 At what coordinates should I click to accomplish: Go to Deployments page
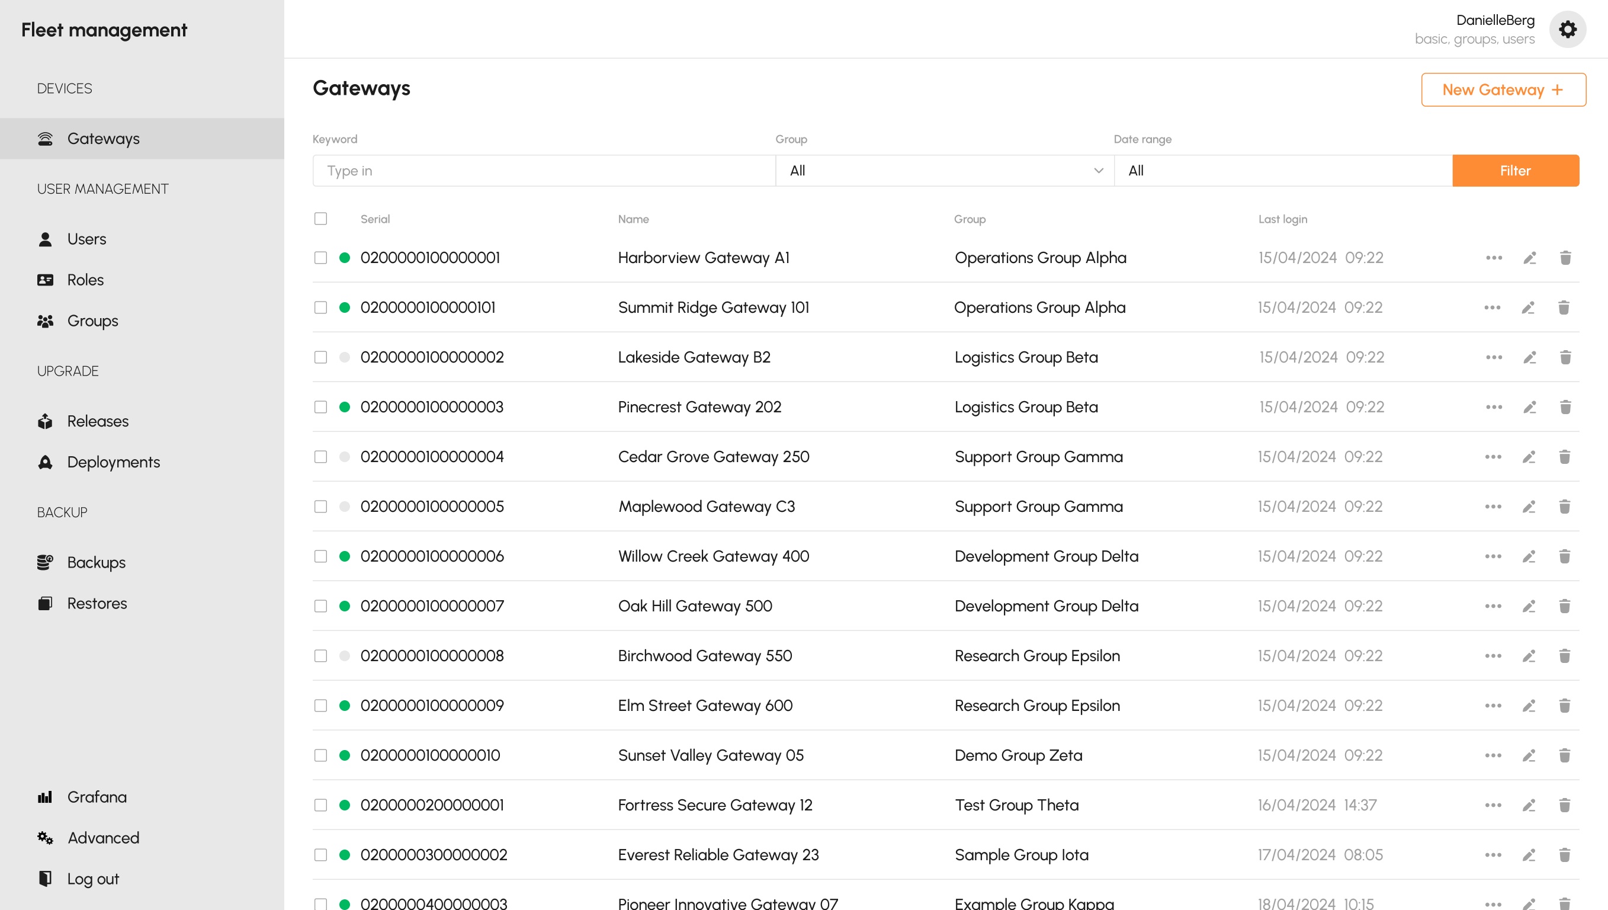(113, 463)
